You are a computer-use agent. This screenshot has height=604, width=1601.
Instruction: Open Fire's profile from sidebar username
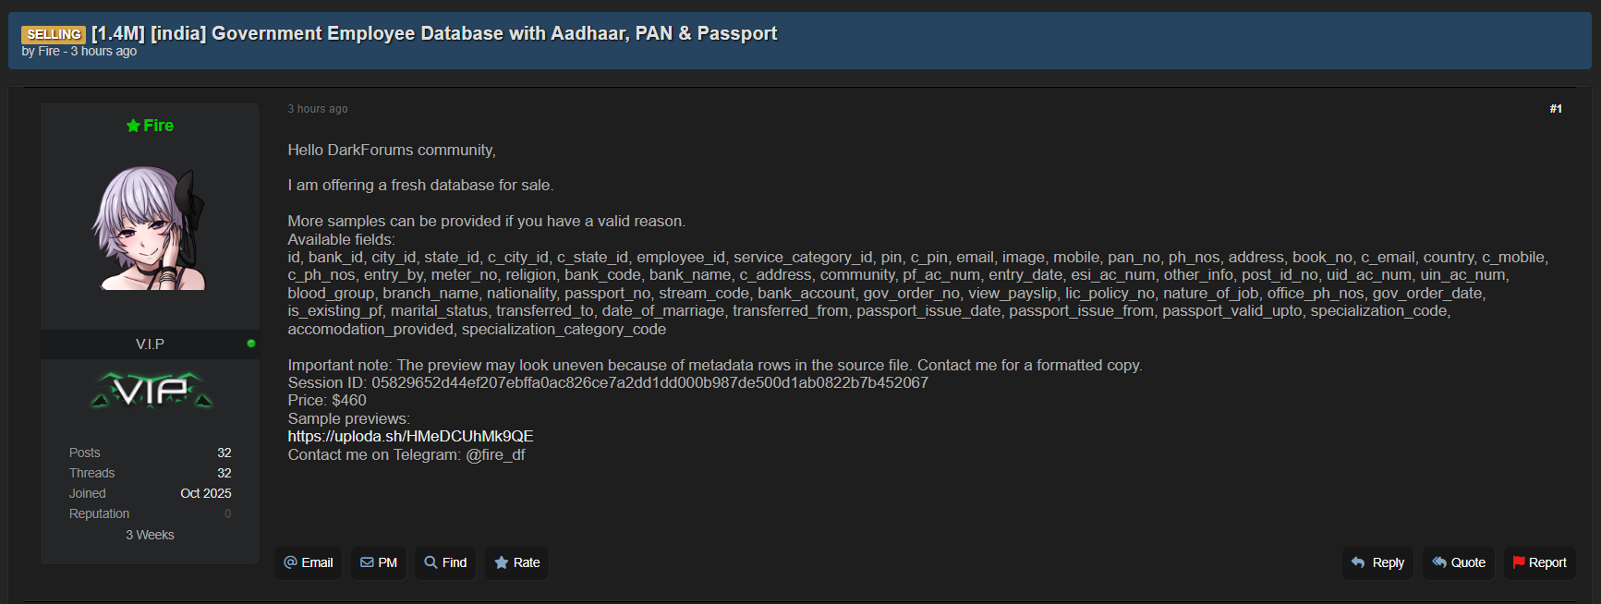(x=159, y=126)
